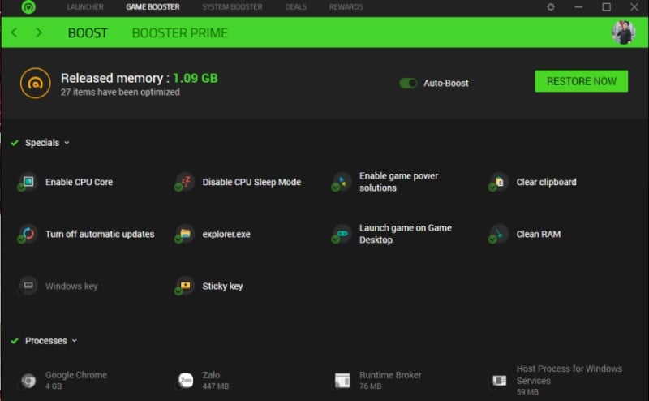Open the System Booster tab
This screenshot has height=401, width=649.
[232, 7]
